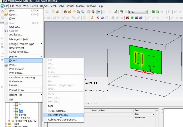Click the gear with green cube icon

click(157, 12)
